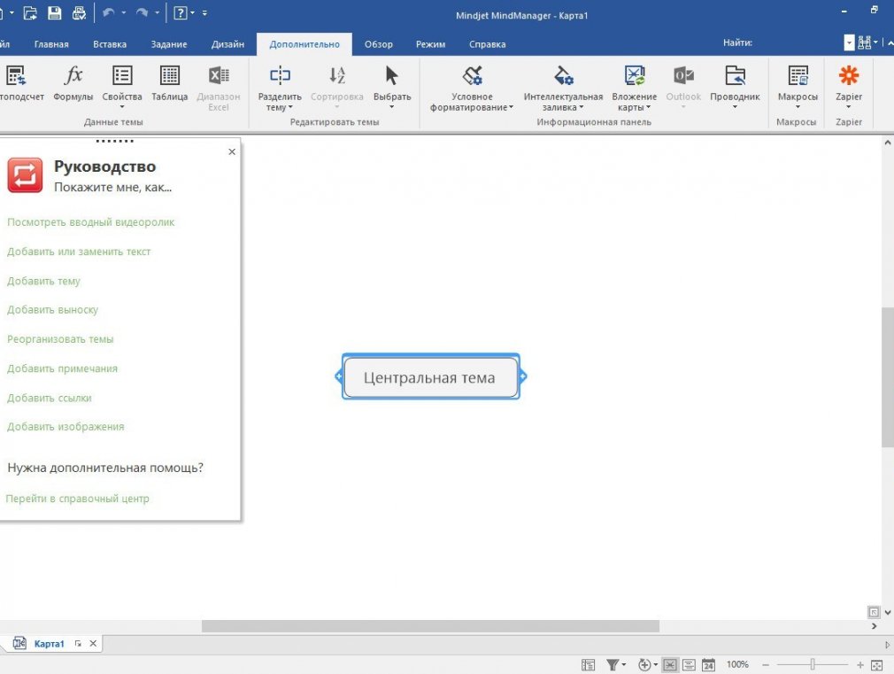Switch to the Главная ribbon tab
The height and width of the screenshot is (674, 894).
pos(51,44)
